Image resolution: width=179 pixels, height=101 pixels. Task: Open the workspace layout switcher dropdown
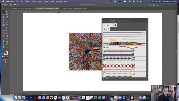[16, 5]
